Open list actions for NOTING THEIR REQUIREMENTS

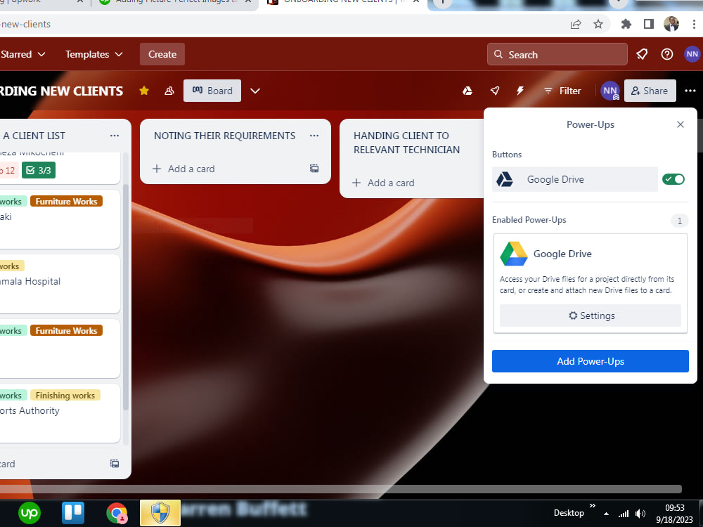pos(314,136)
